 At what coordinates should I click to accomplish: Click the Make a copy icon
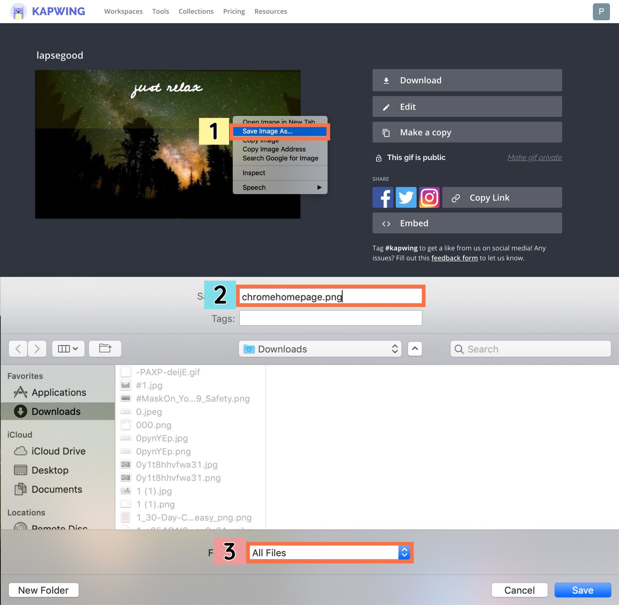[387, 132]
